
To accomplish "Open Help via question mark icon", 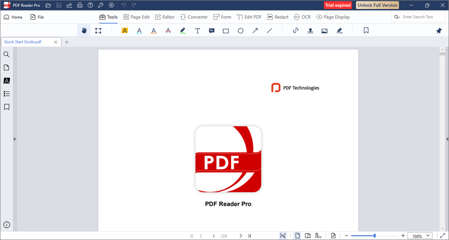I will pos(91,5).
